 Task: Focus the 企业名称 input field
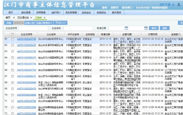tap(78, 28)
